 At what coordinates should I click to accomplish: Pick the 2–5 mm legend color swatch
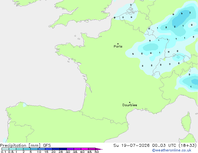(27, 149)
